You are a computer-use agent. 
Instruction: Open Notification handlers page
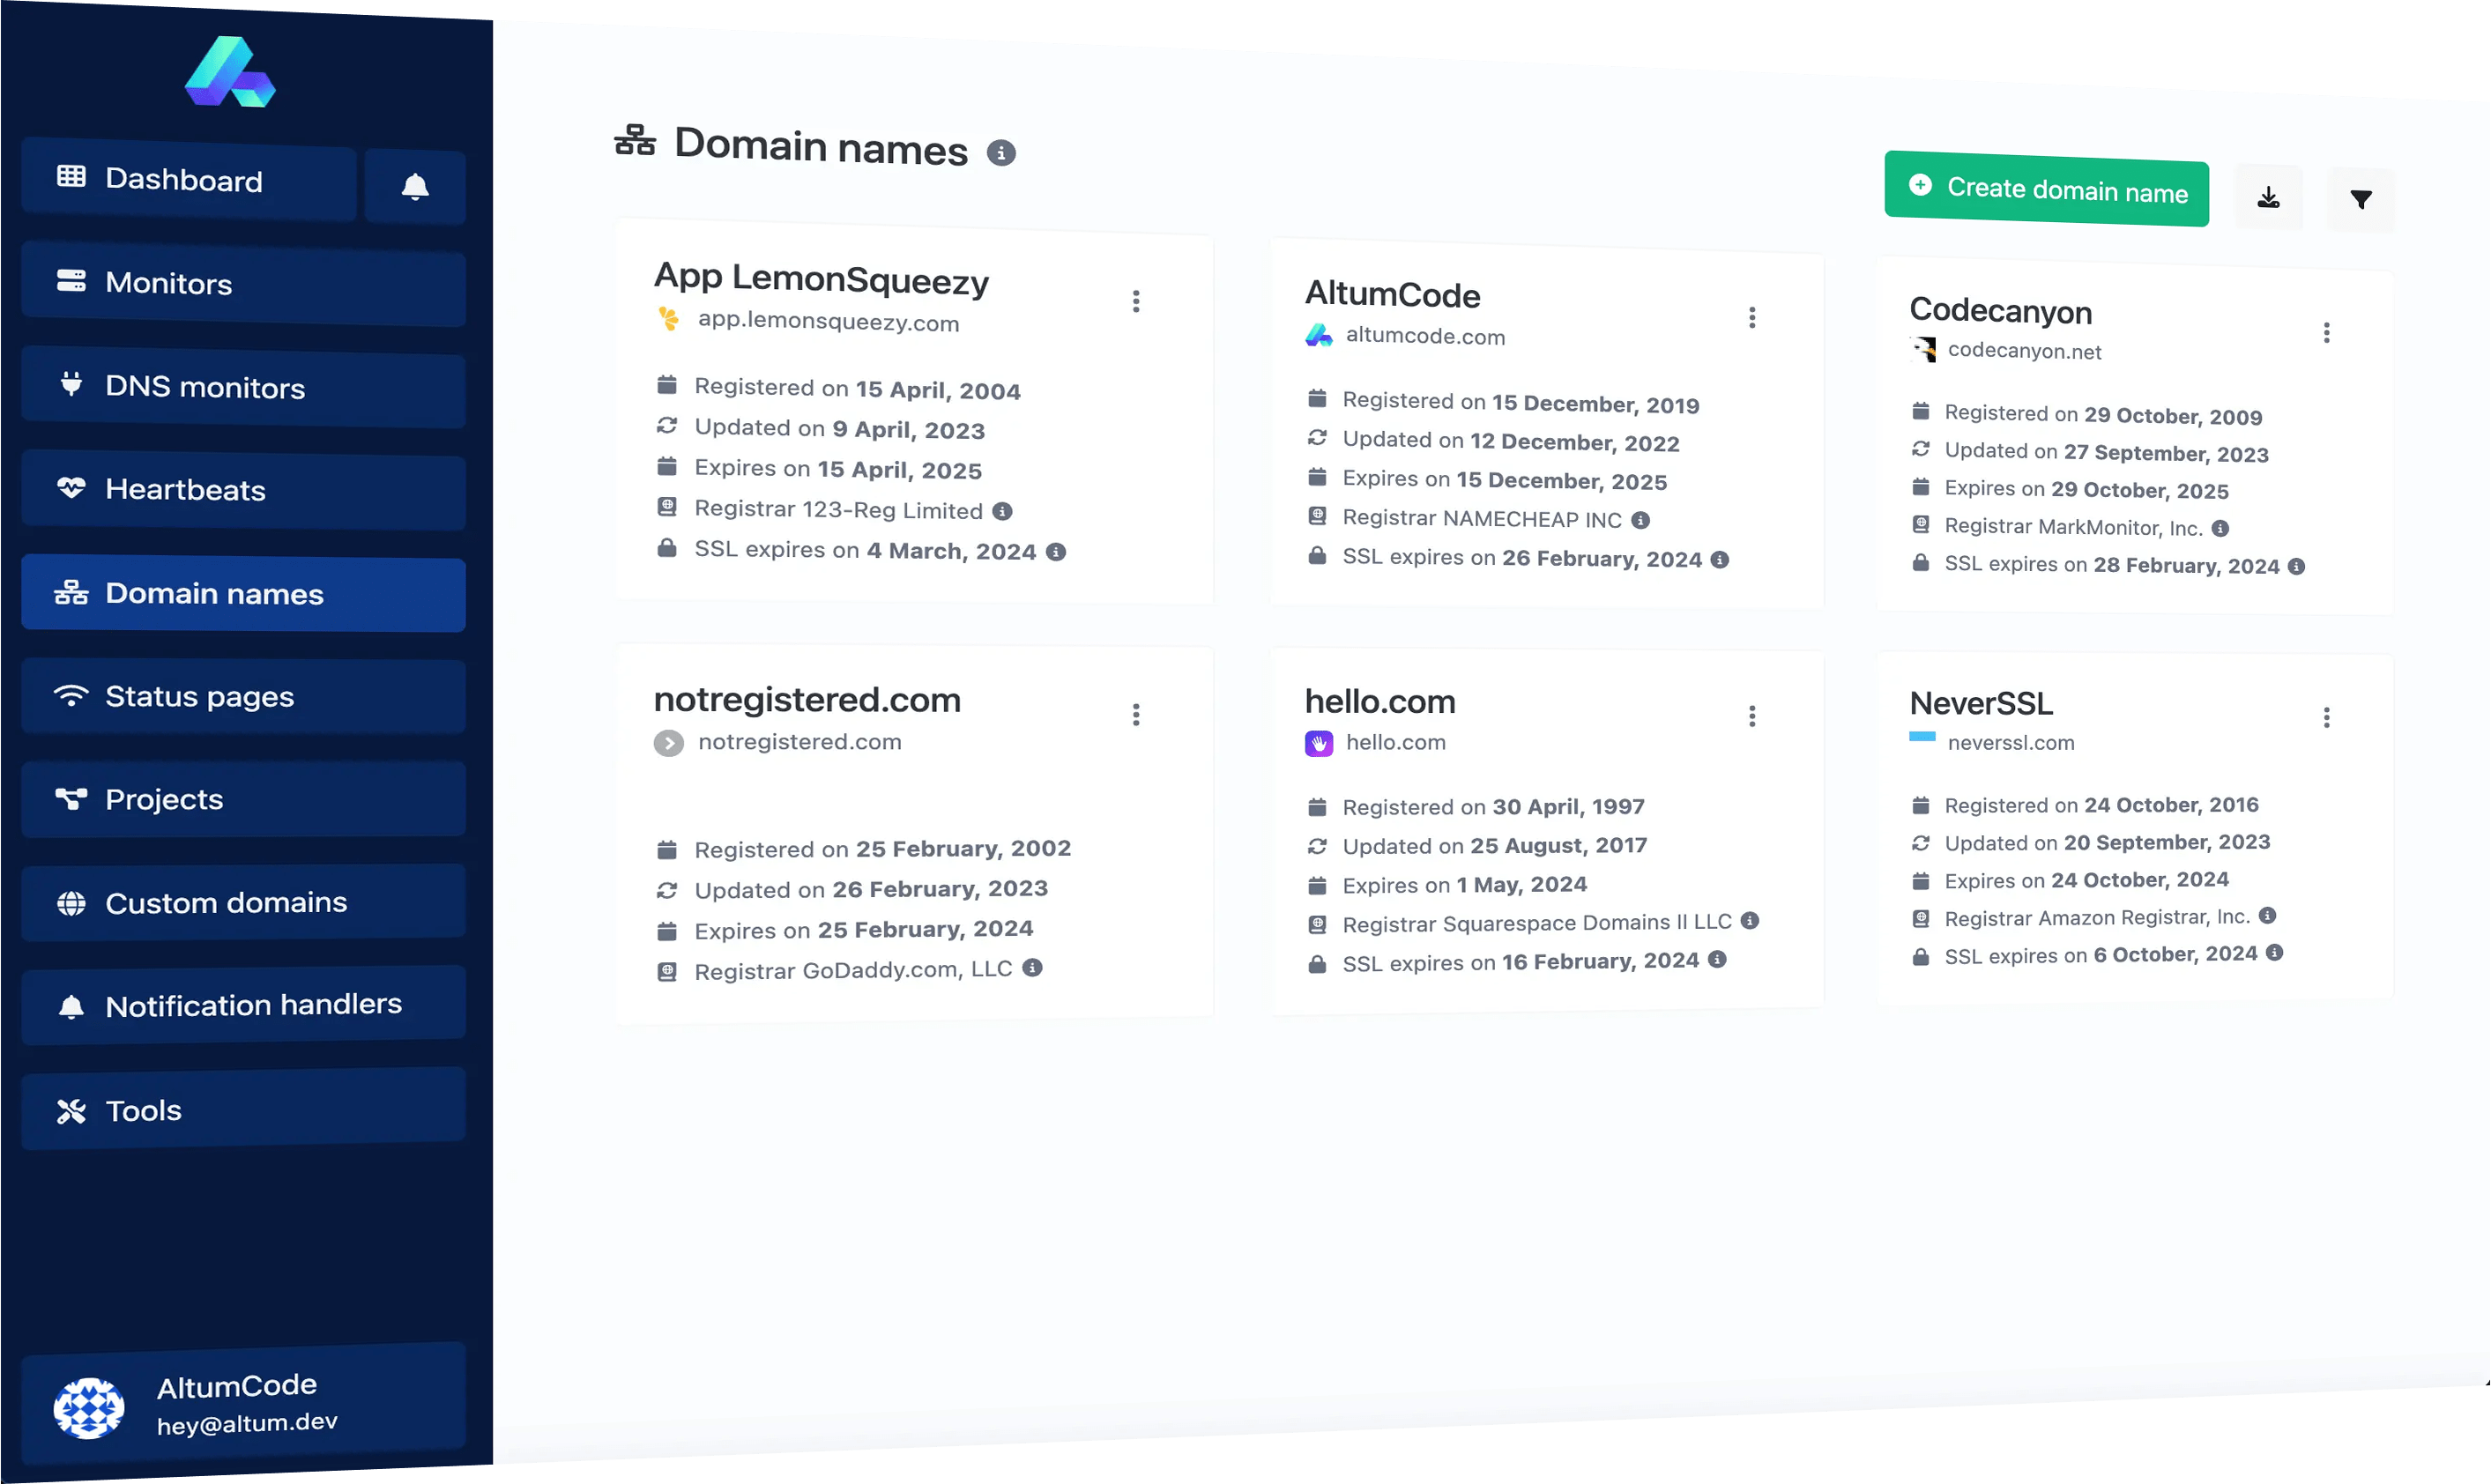[x=244, y=1005]
